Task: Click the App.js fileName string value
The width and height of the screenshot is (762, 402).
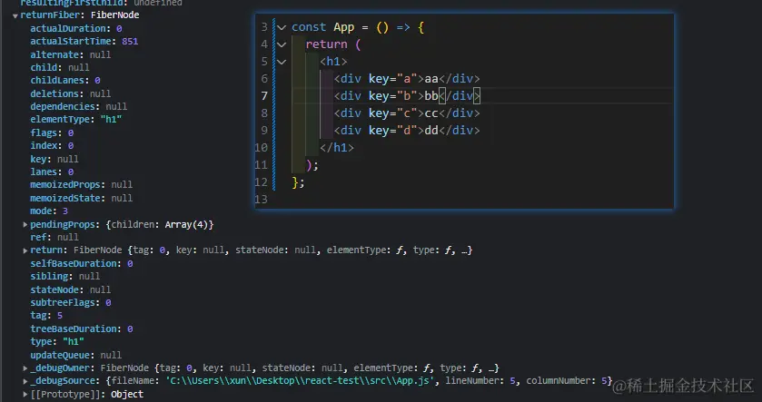Action: point(301,381)
